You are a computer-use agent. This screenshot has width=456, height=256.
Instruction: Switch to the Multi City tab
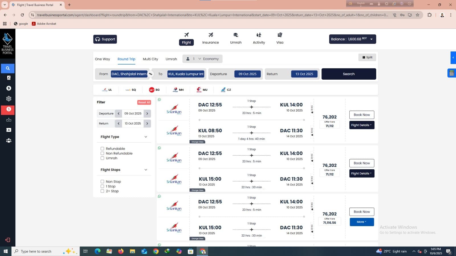(x=150, y=59)
